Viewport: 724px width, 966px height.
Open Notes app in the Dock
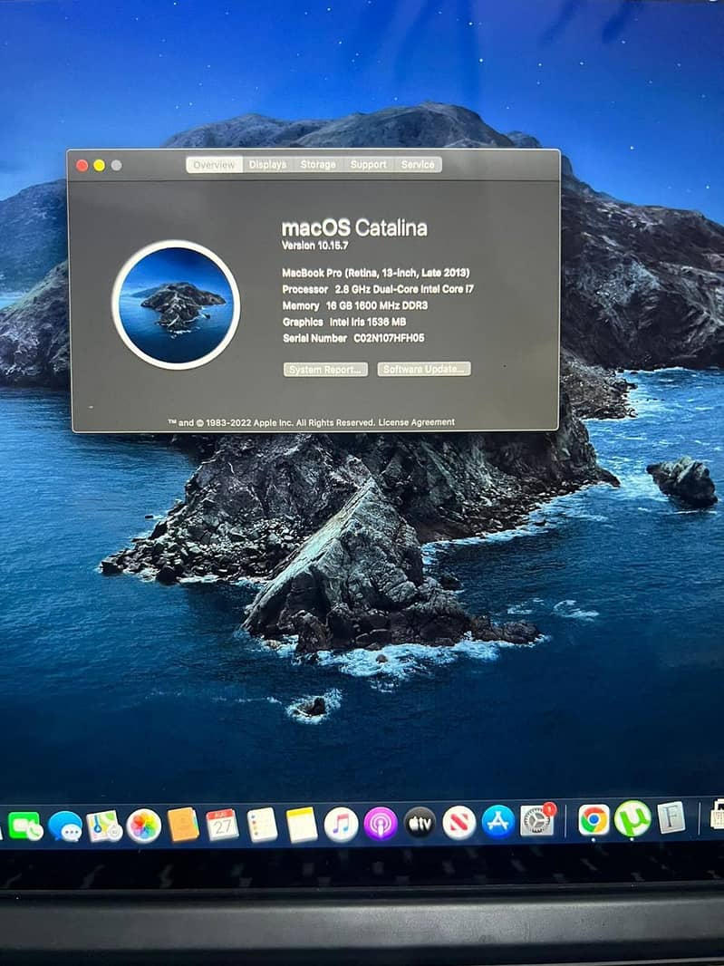(302, 825)
